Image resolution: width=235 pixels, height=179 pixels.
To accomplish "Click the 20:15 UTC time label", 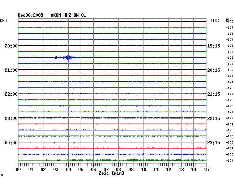I will (x=214, y=70).
